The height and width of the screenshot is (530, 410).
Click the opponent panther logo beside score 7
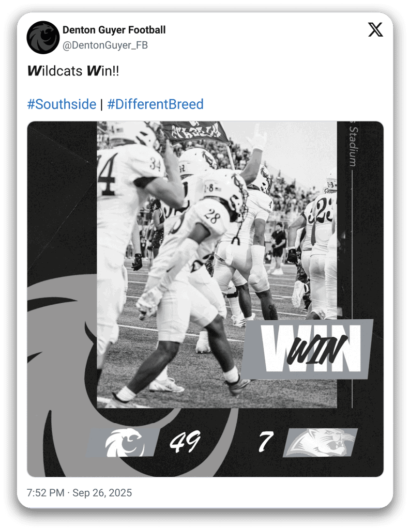[320, 443]
